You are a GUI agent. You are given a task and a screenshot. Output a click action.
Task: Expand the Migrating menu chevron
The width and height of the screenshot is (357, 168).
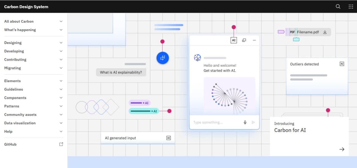pyautogui.click(x=61, y=68)
